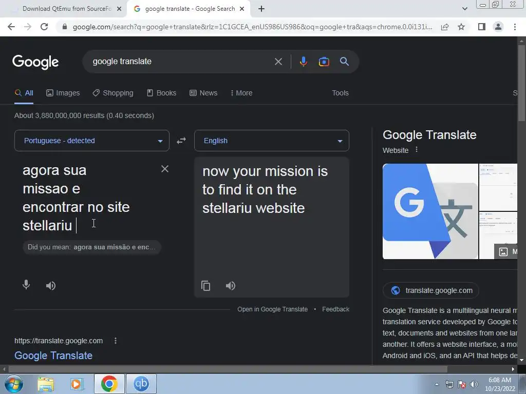526x394 pixels.
Task: Open the Chrome profile avatar
Action: [498, 27]
